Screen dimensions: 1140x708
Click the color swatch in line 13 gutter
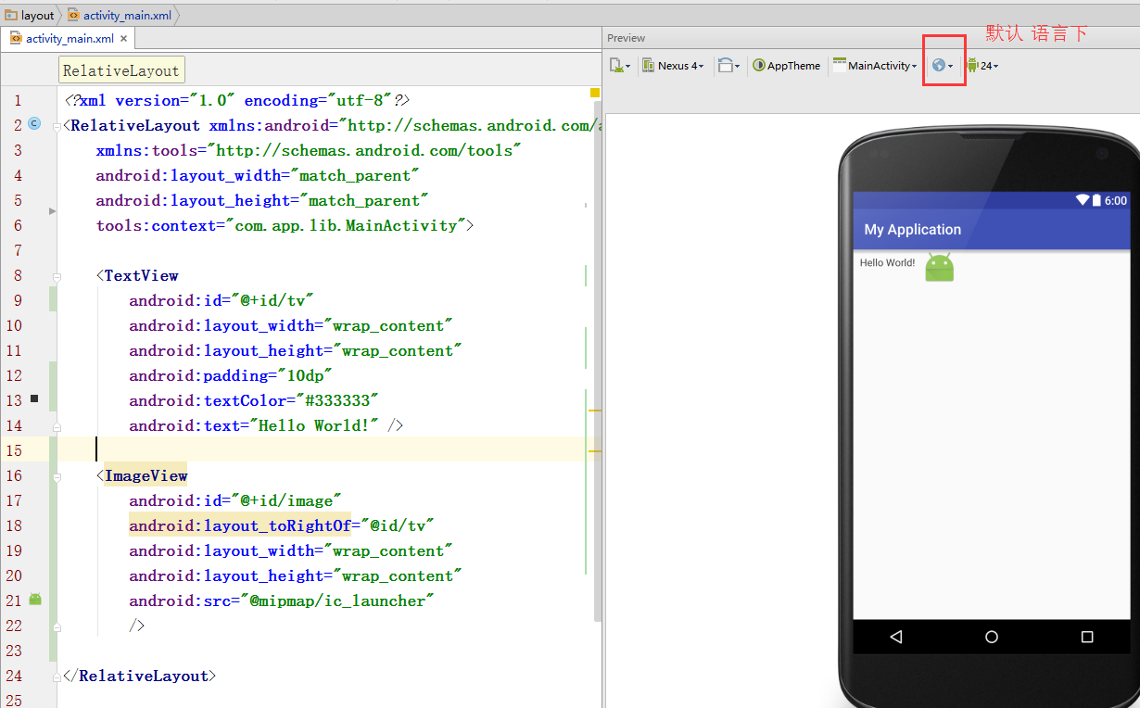pyautogui.click(x=34, y=398)
